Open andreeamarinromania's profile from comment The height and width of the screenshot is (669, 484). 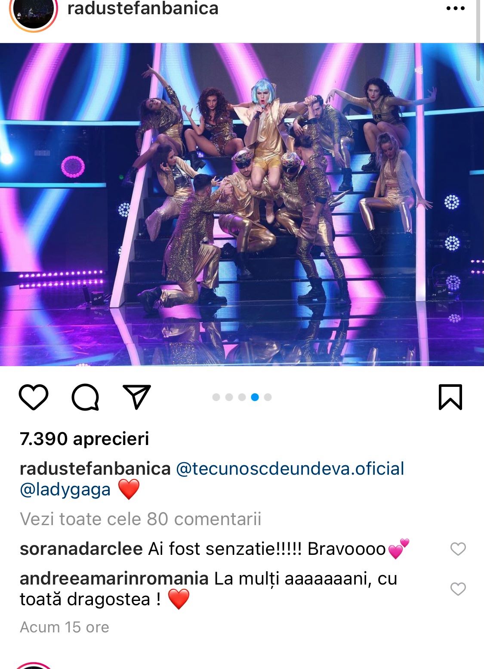pyautogui.click(x=114, y=579)
